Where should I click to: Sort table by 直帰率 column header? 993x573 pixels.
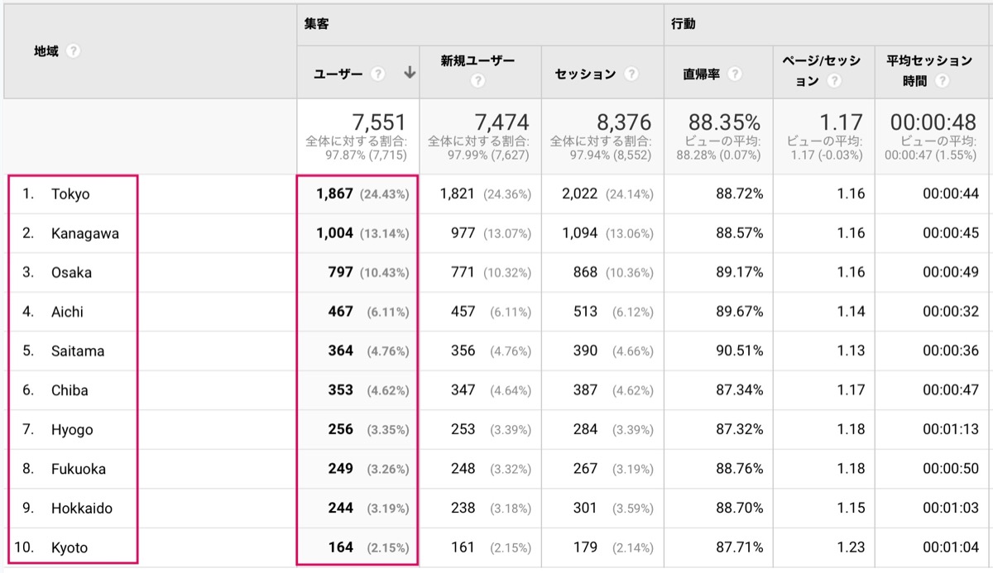[x=701, y=74]
